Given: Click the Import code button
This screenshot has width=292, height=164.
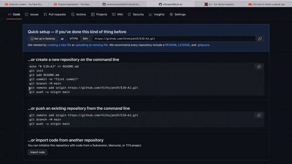Looking at the screenshot, I should tap(37, 152).
